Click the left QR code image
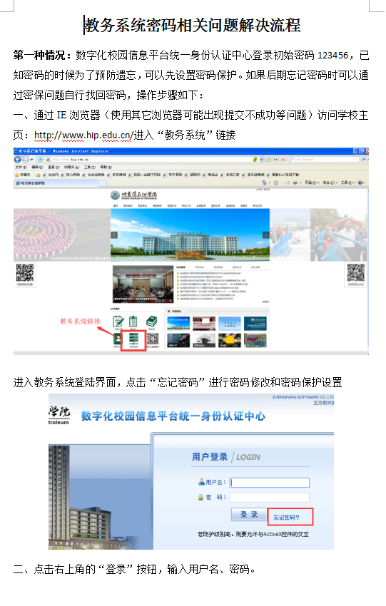The width and height of the screenshot is (386, 606). click(24, 273)
